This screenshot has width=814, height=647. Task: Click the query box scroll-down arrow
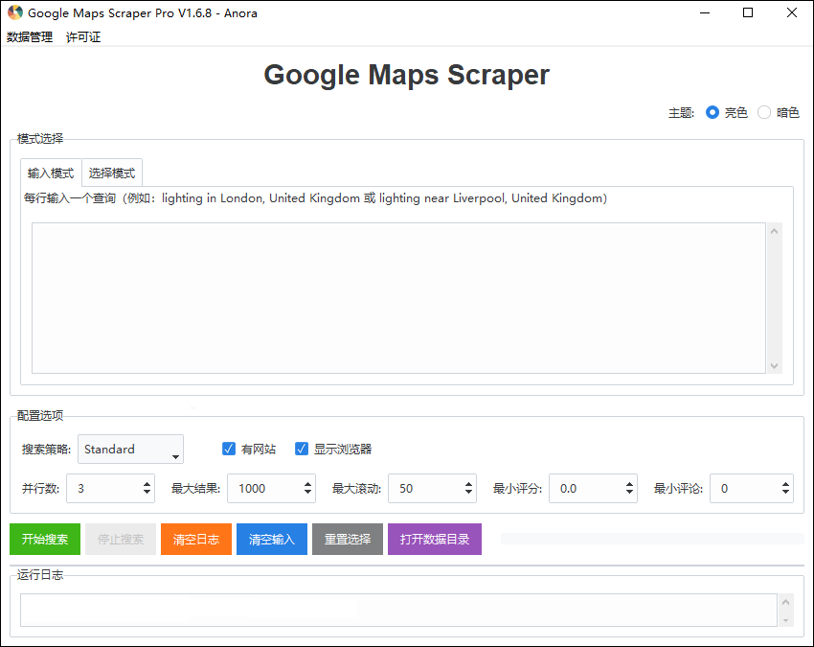[774, 366]
